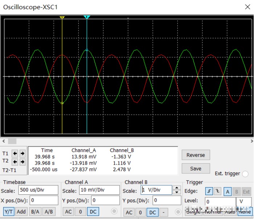254x219 pixels.
Task: Toggle the Ext. trigger radio indicator
Action: click(x=245, y=174)
